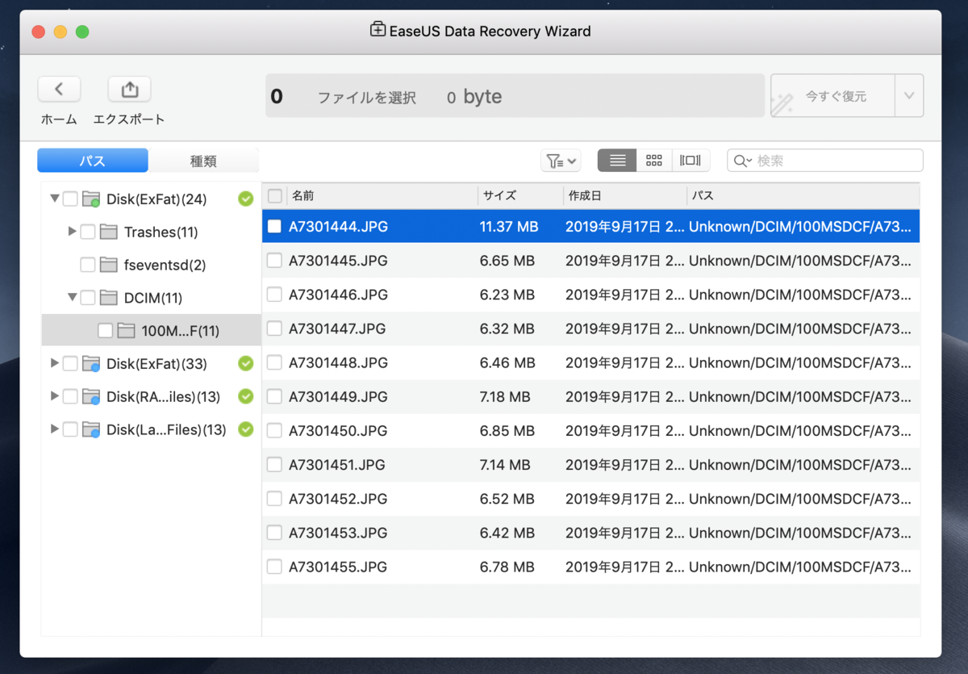Go back using the Home arrow button

[59, 89]
